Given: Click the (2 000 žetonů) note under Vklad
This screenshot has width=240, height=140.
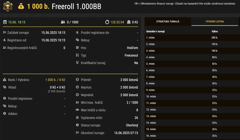Looking at the screenshot, I should pyautogui.click(x=57, y=91).
